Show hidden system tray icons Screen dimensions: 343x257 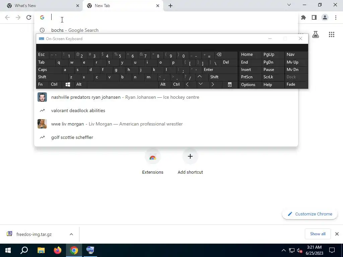click(x=283, y=250)
